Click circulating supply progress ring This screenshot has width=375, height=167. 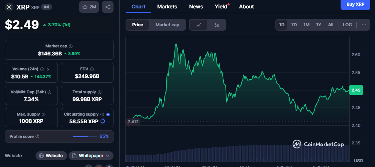[x=103, y=121]
